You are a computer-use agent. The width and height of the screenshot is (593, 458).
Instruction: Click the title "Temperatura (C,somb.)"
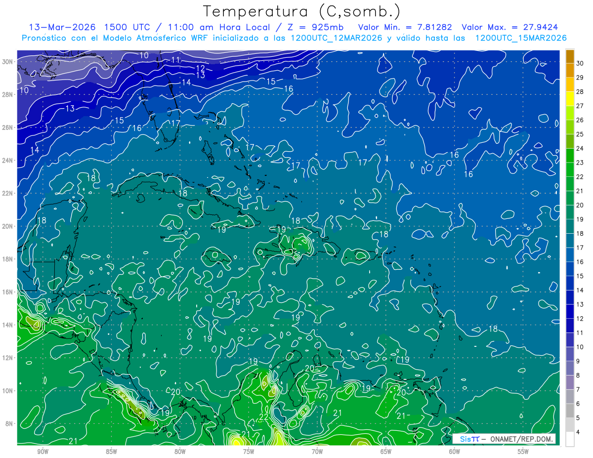(x=302, y=11)
